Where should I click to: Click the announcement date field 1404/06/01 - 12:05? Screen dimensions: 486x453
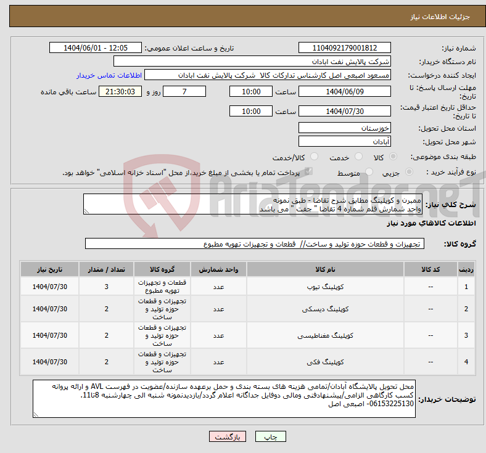tap(96, 48)
